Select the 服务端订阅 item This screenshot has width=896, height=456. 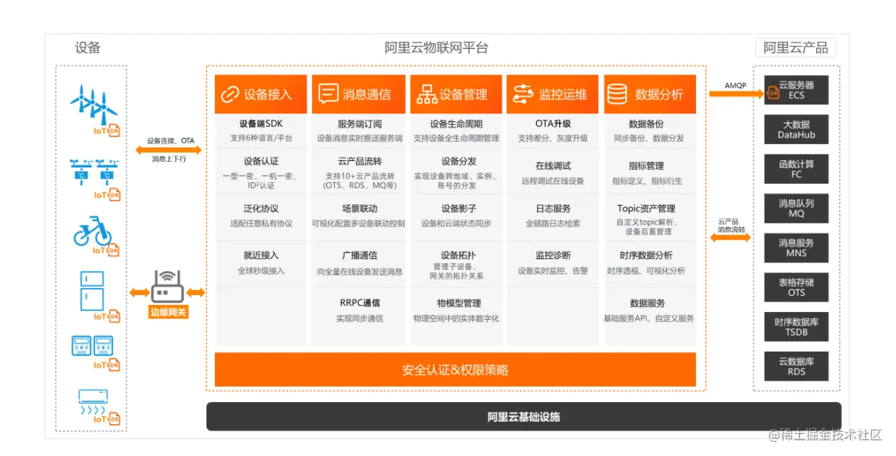point(359,123)
